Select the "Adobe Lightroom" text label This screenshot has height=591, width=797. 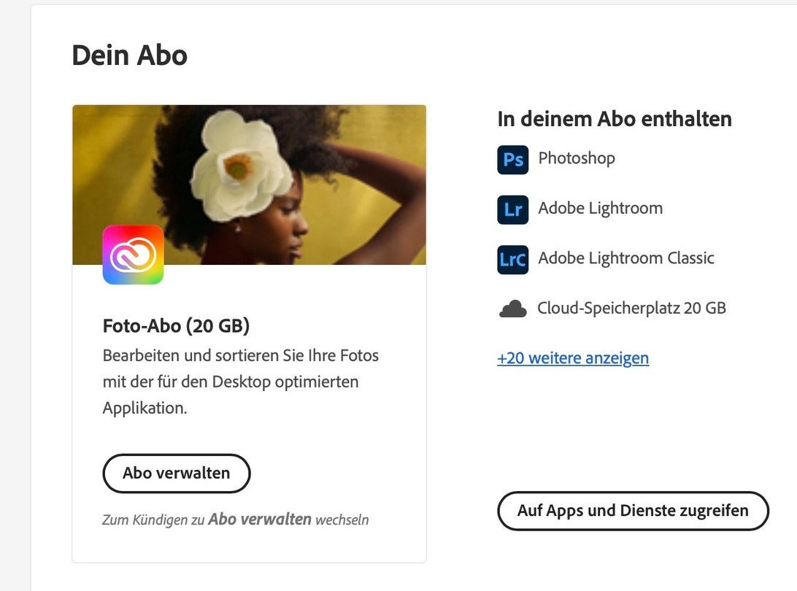click(600, 208)
